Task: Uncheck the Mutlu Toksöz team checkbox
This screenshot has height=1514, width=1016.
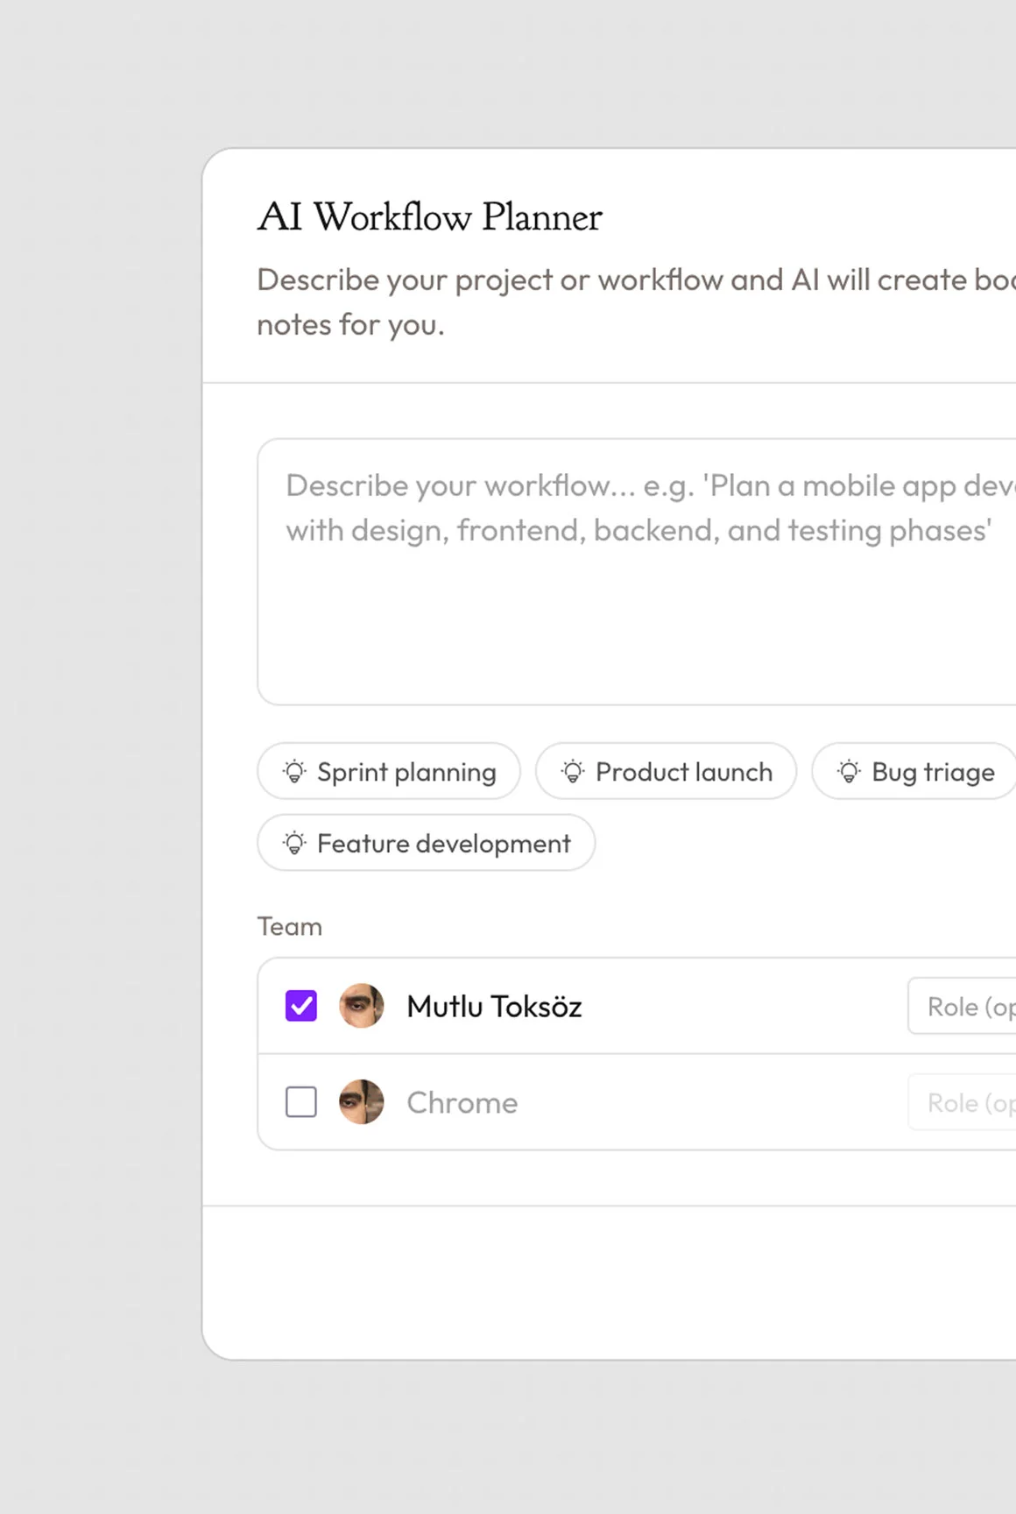Action: [301, 1006]
